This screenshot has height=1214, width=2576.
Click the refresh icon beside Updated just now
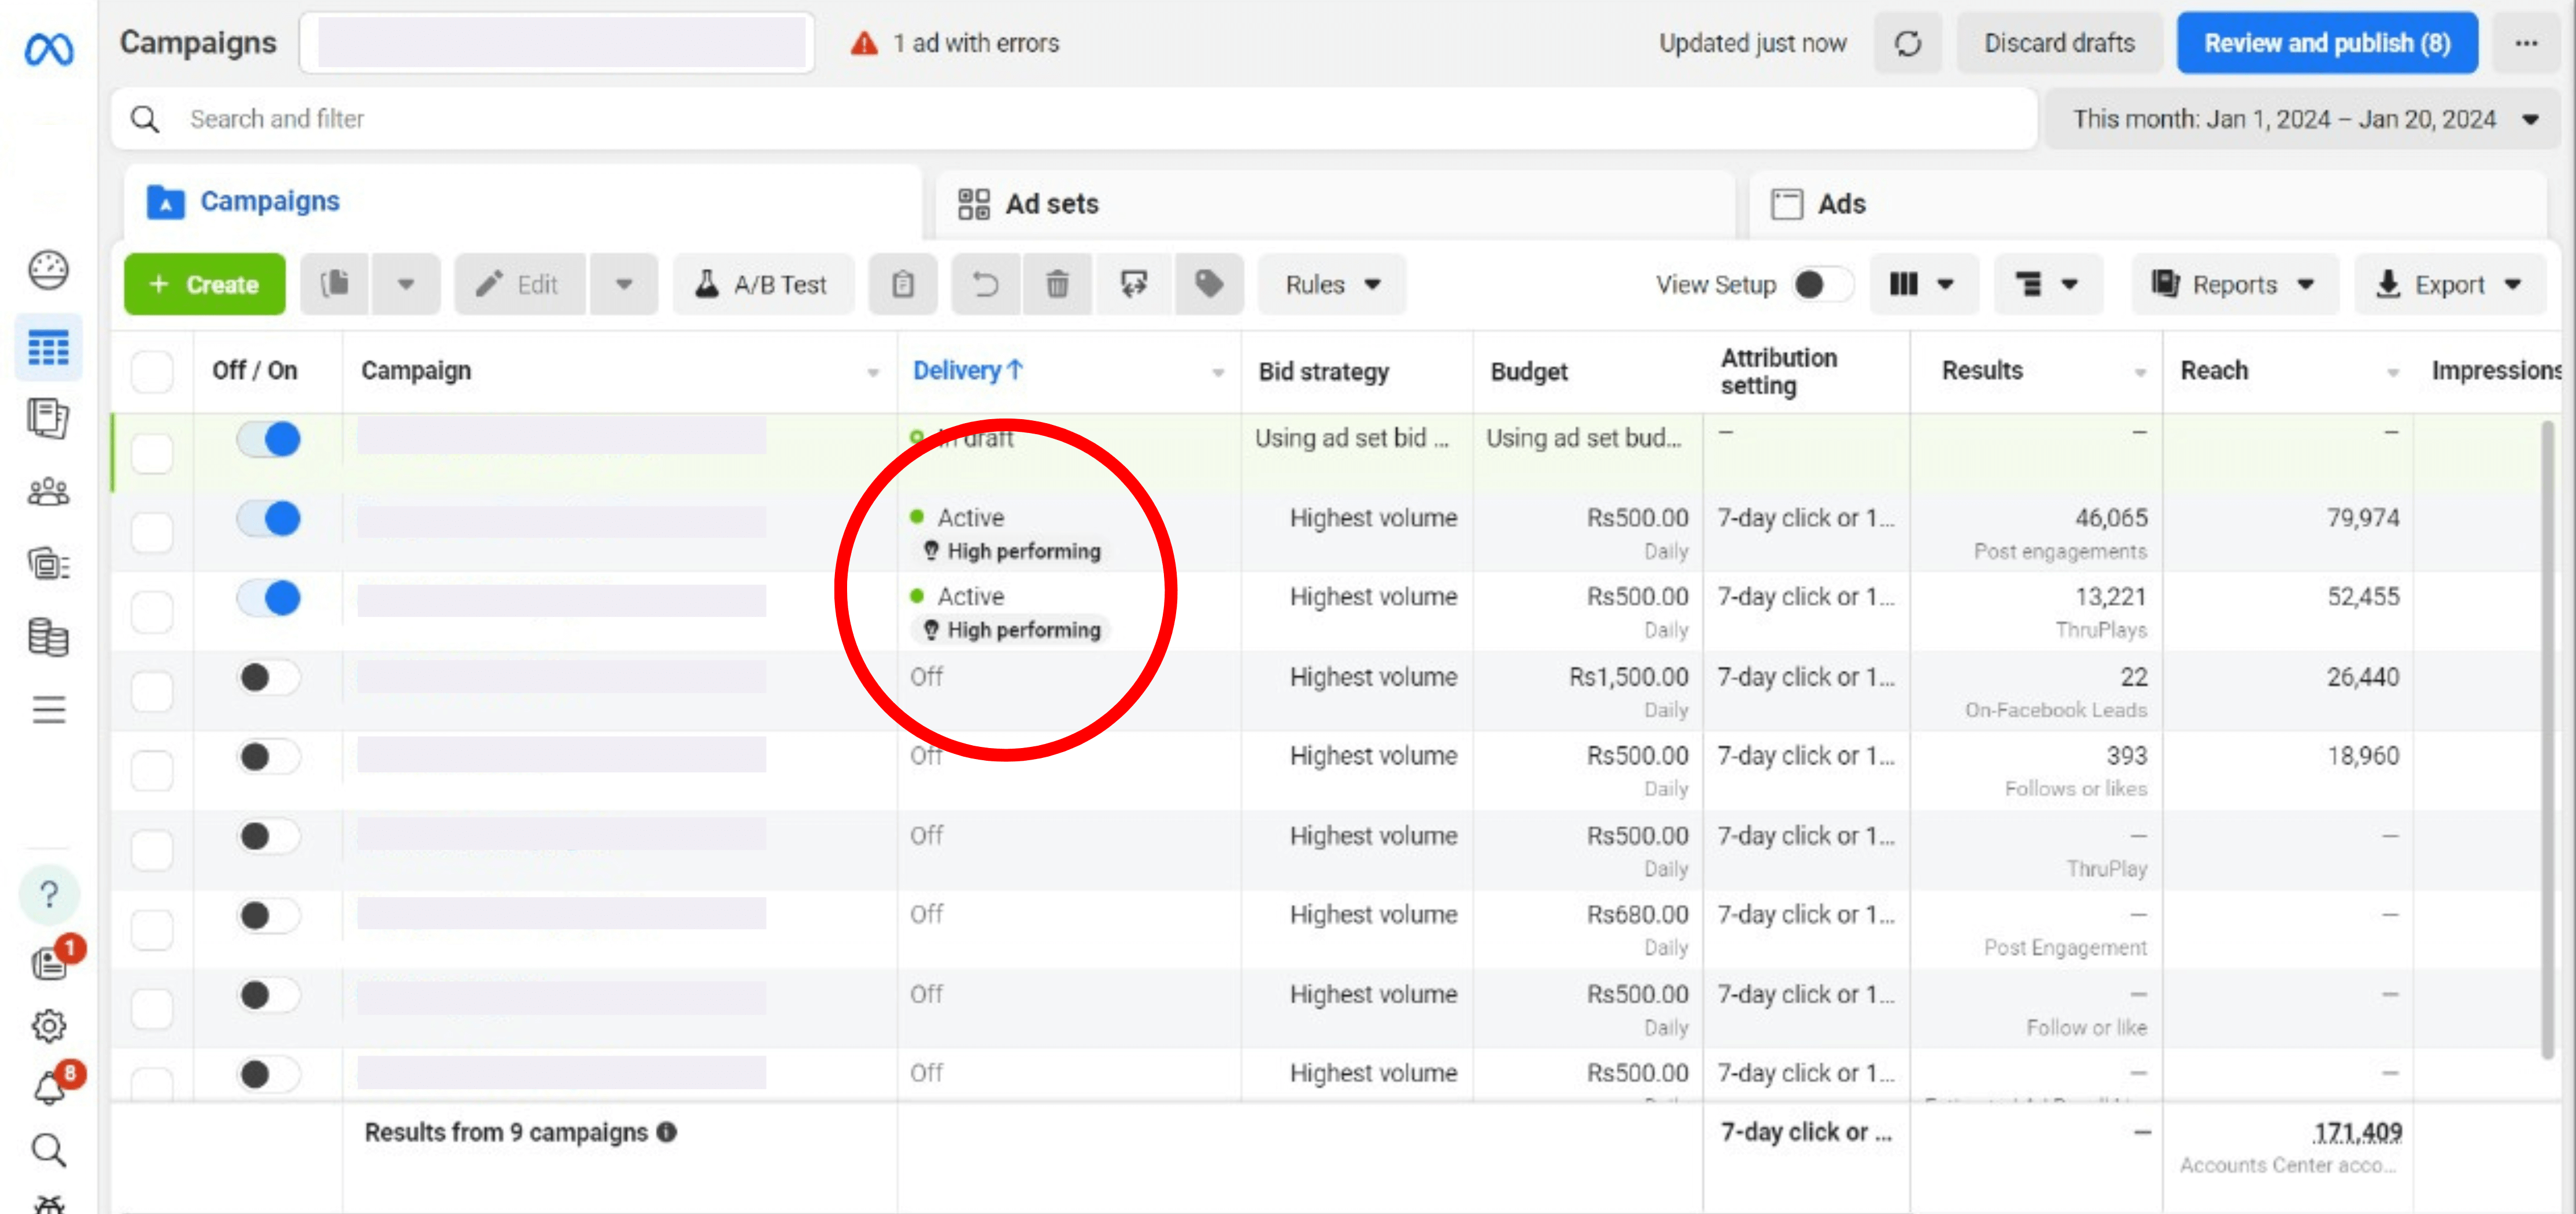pos(1907,44)
